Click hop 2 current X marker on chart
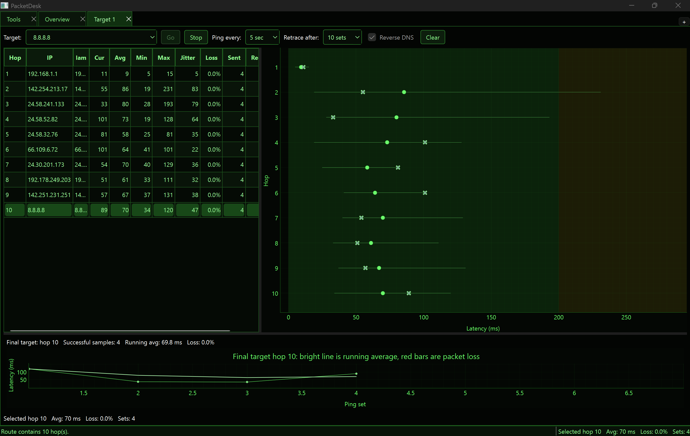Screen dimensions: 690x436 pyautogui.click(x=363, y=92)
